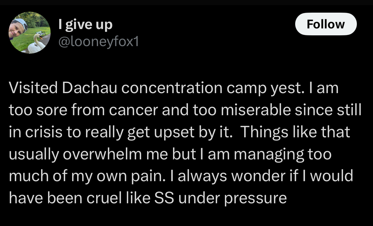Click the word "concentration" in the tweet
The width and height of the screenshot is (373, 226).
pyautogui.click(x=172, y=88)
